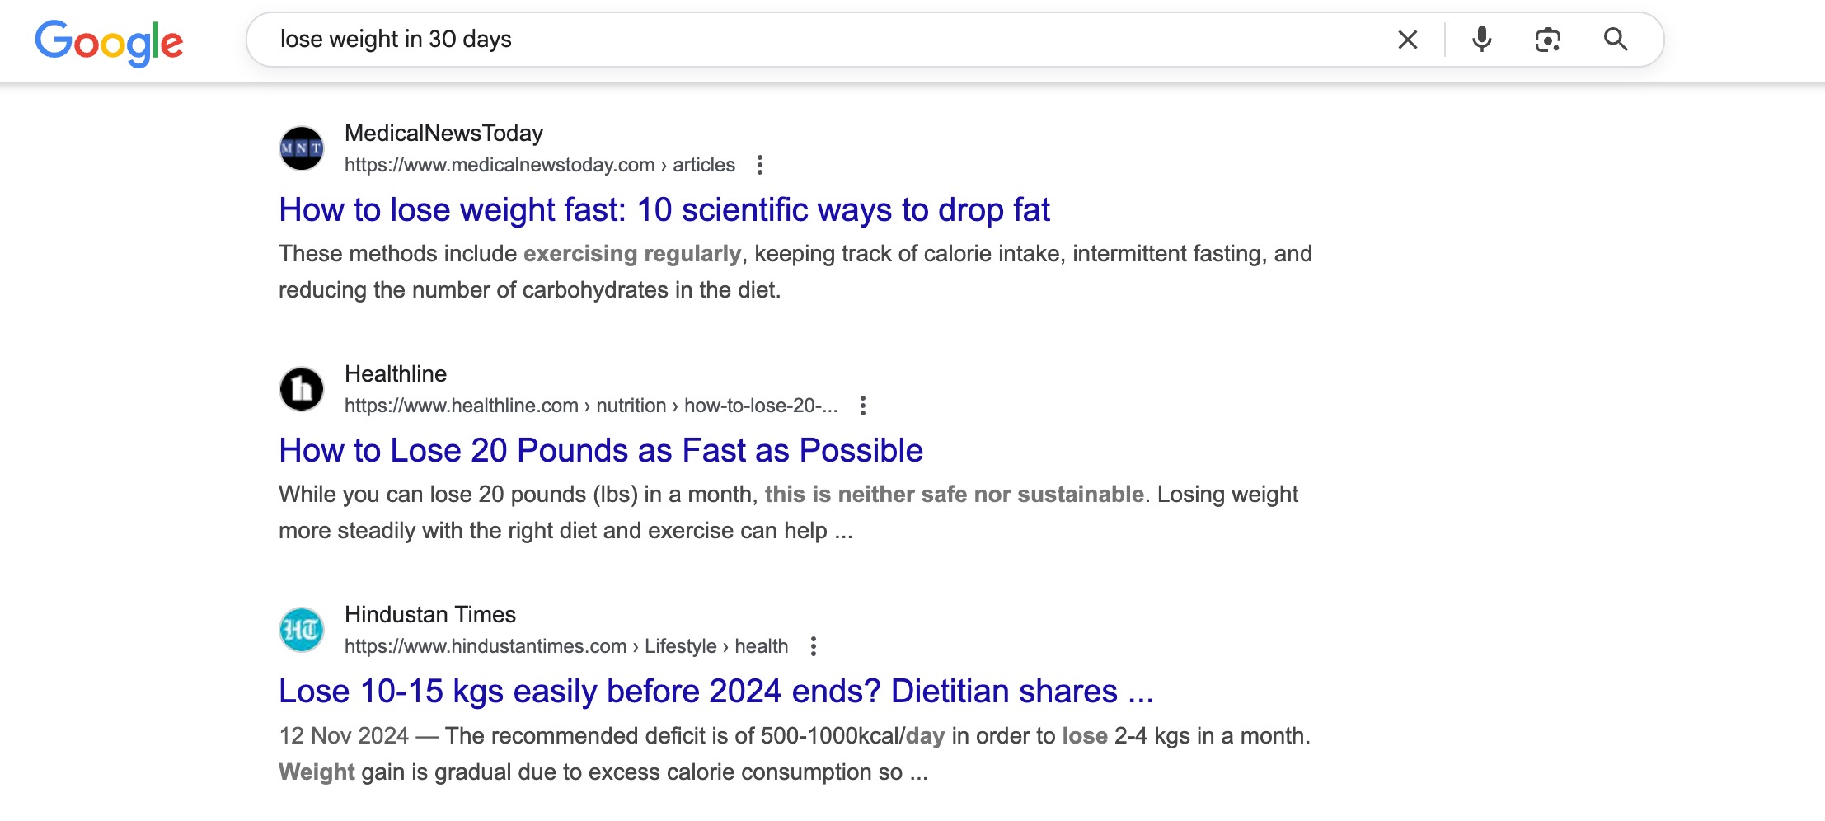Click the Hindustan Times favicon
1825x821 pixels.
coord(302,630)
